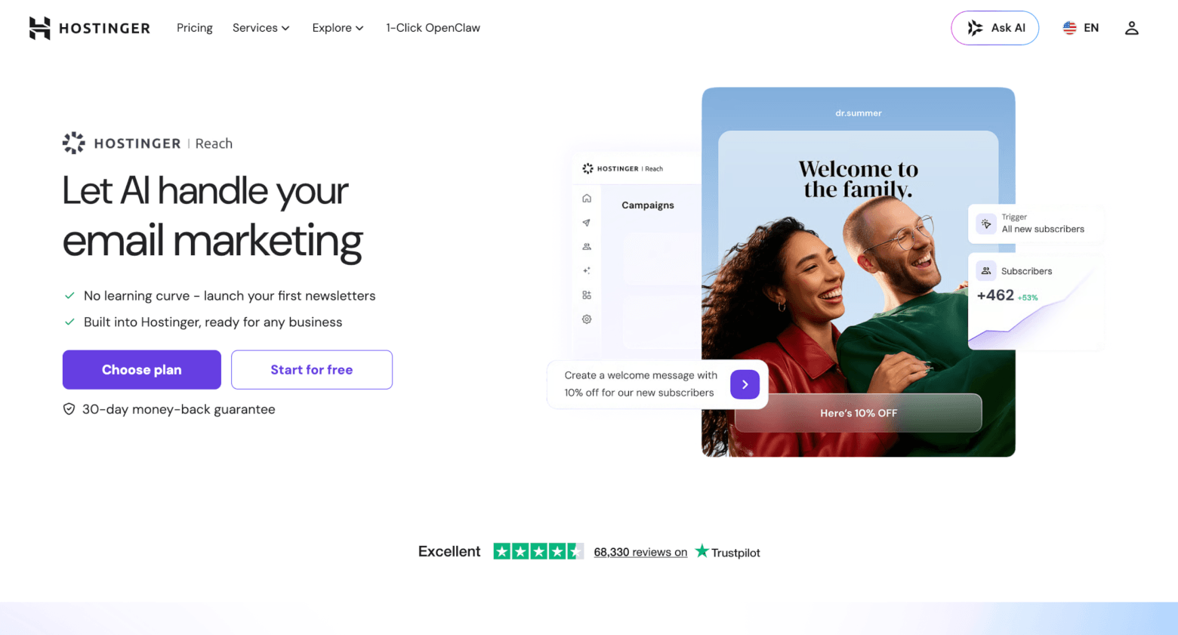
Task: Click the Campaigns heading in mockup
Action: click(648, 205)
